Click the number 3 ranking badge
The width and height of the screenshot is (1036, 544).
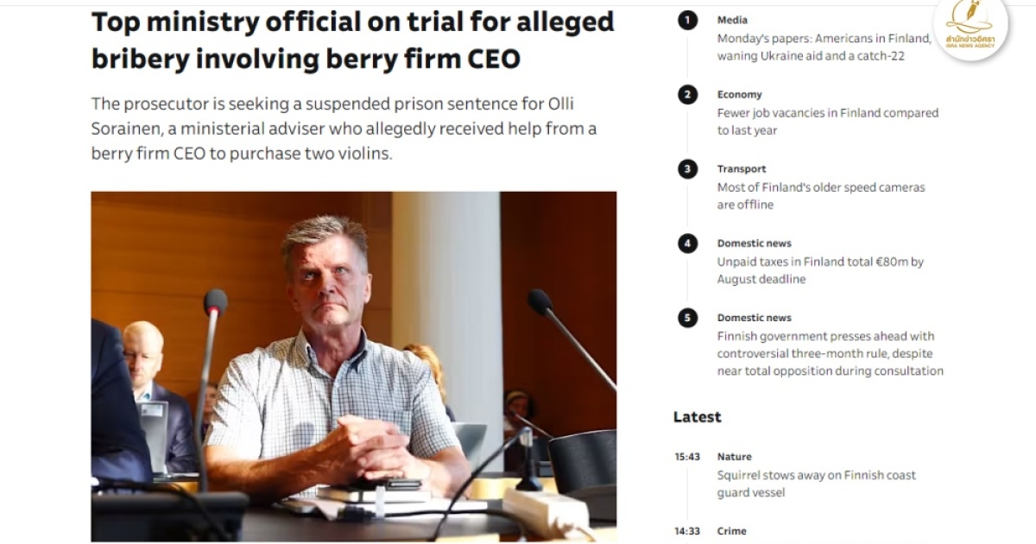(x=687, y=169)
